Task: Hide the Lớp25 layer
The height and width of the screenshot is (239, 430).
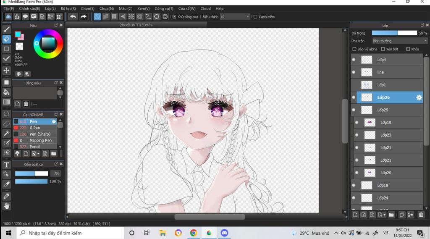Action: [354, 110]
